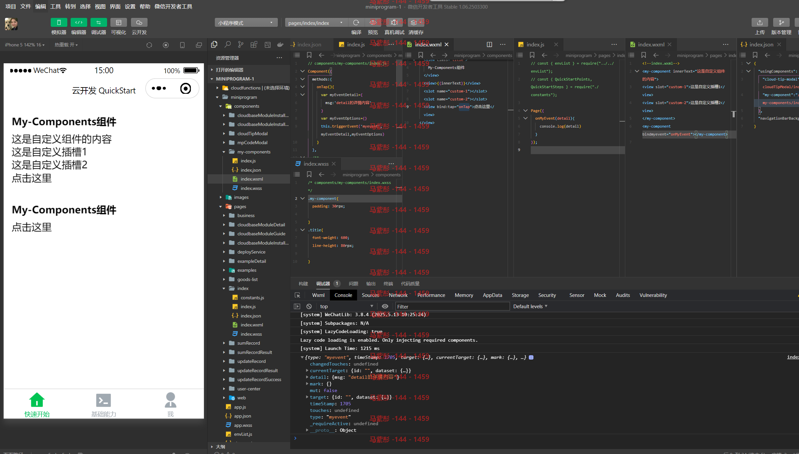Click the element inspector icon in devtools
This screenshot has height=454, width=799.
pos(297,295)
